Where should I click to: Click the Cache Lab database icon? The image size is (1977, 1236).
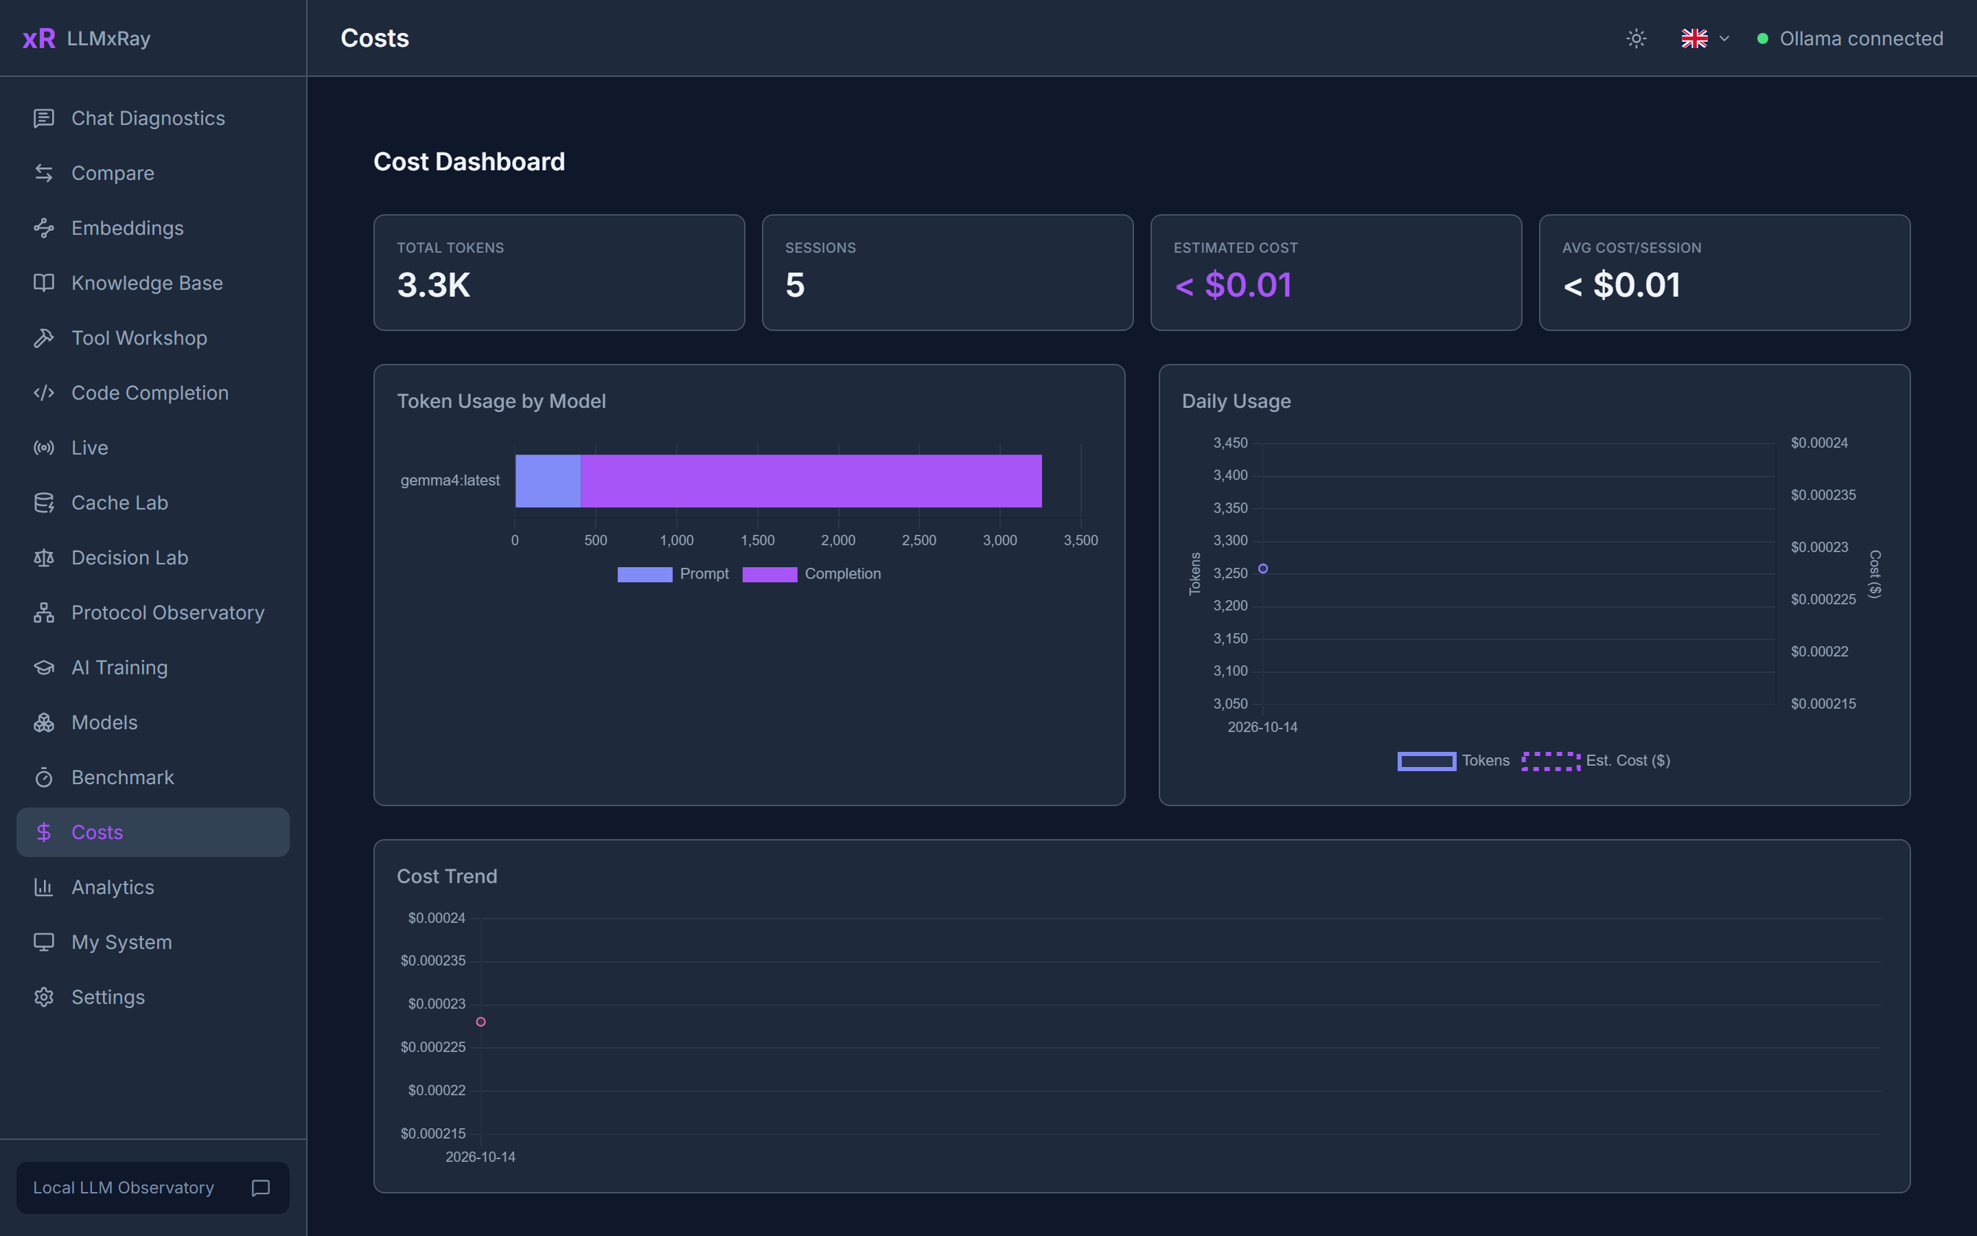pyautogui.click(x=43, y=503)
